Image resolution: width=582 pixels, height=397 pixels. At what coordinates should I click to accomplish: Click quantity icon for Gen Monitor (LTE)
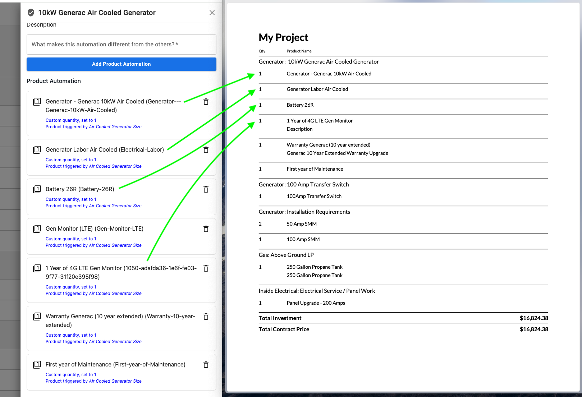click(37, 229)
